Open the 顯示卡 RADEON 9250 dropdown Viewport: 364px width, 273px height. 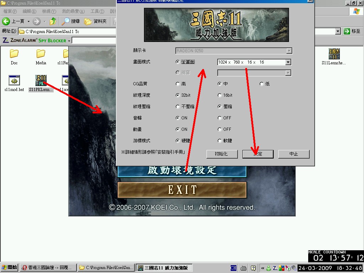click(289, 51)
